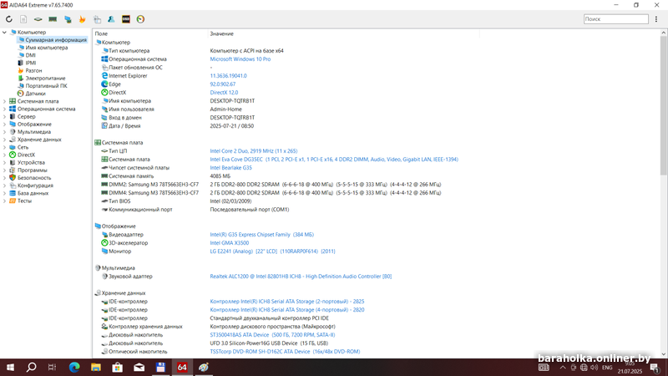Open Microsoft Edge from the taskbar

[x=74, y=368]
